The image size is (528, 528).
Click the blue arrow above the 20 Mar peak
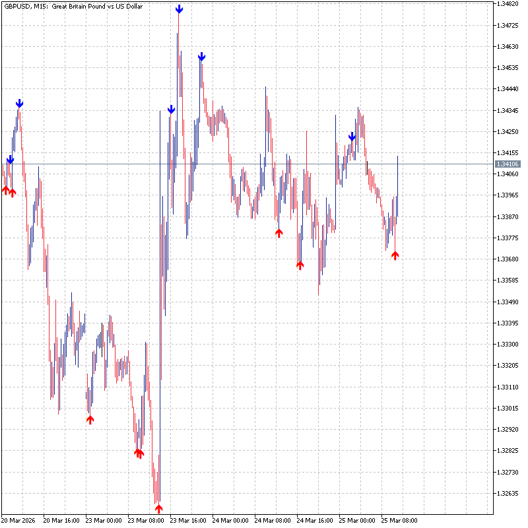20,103
